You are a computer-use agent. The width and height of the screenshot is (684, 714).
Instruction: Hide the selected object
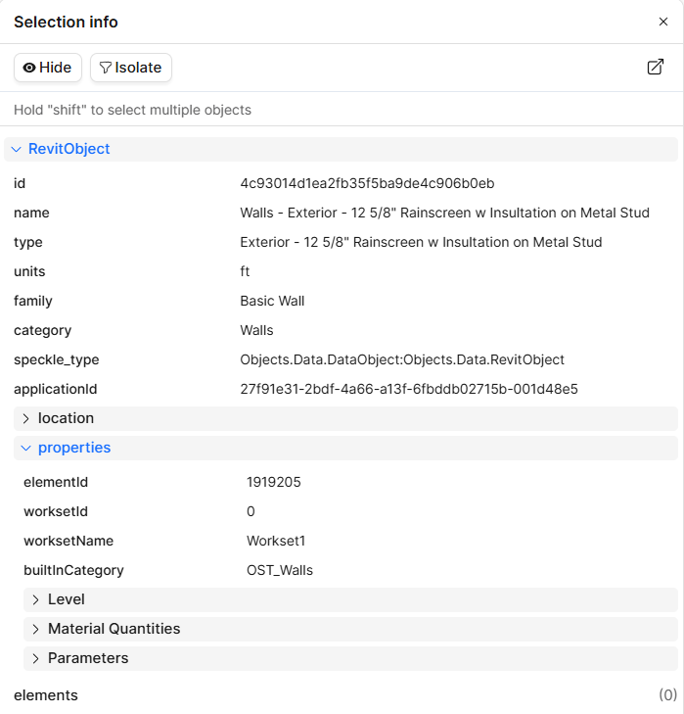pyautogui.click(x=48, y=68)
